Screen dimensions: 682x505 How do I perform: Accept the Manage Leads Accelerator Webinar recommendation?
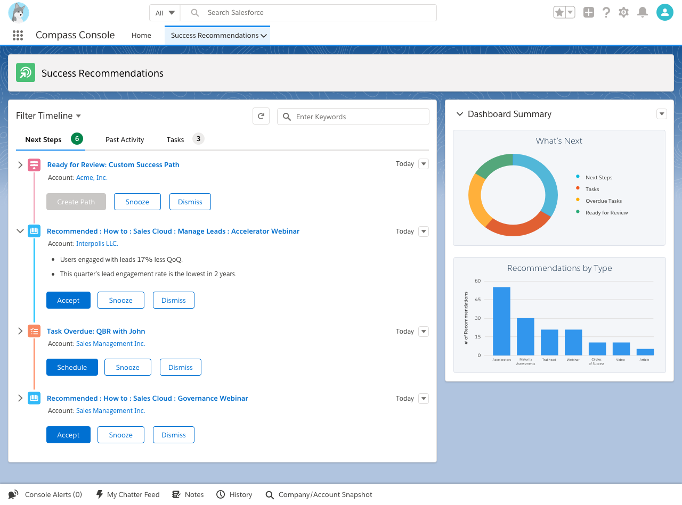click(x=68, y=300)
